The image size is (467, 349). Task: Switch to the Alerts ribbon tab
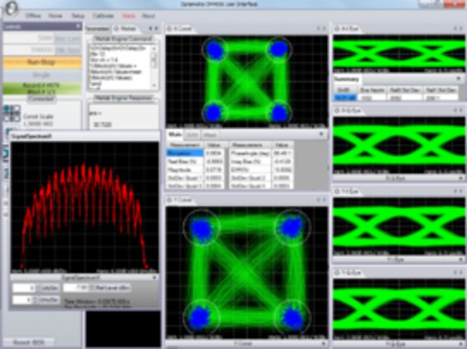(x=128, y=15)
